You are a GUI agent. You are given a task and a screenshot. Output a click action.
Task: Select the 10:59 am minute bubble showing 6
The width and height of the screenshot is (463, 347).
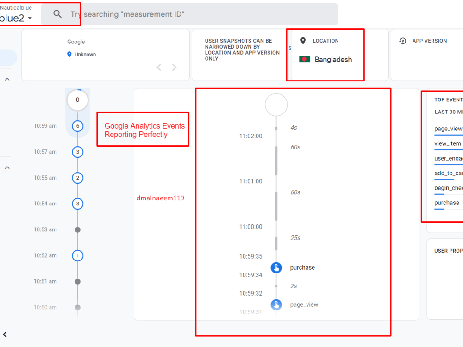[x=78, y=126]
